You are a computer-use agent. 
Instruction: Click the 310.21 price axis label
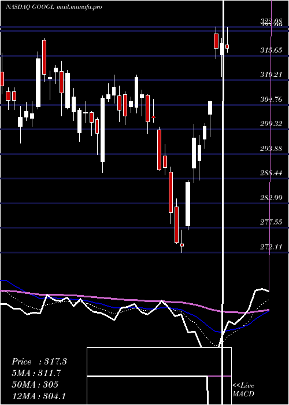tap(271, 75)
